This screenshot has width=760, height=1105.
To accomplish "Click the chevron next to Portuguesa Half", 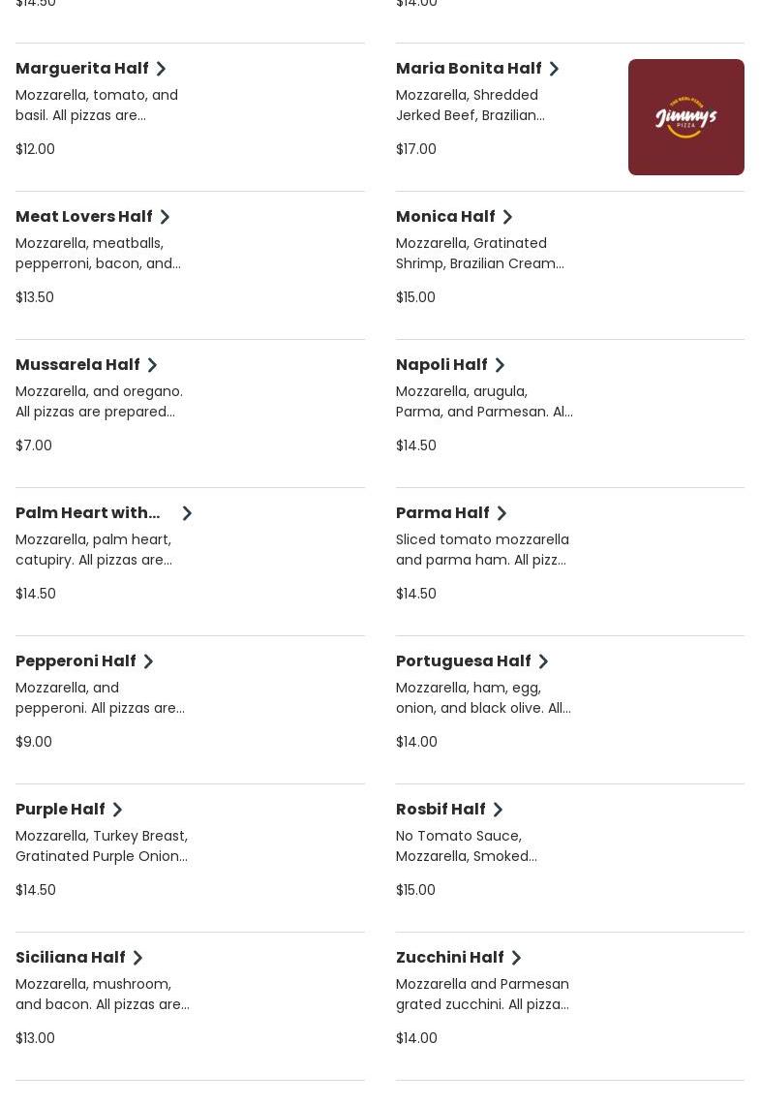I will 543,661.
